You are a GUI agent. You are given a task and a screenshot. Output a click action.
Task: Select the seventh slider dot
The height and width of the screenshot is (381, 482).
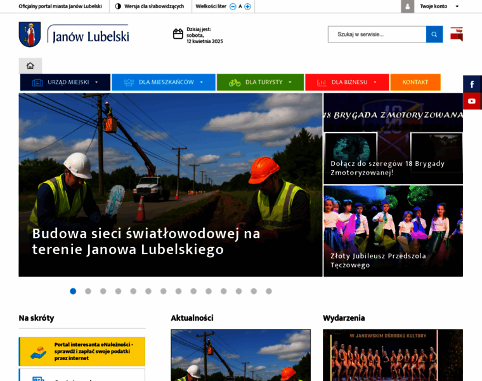click(x=163, y=291)
